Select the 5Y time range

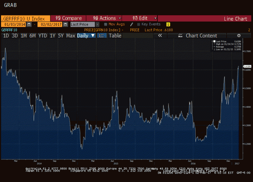click(x=61, y=35)
